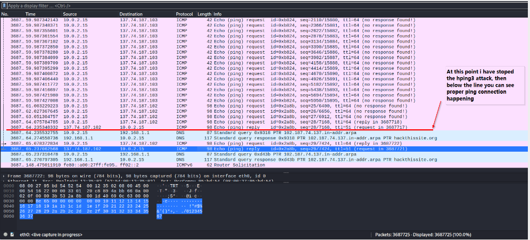
Task: Select the packet at time 63.051304757
Action: click(264, 117)
